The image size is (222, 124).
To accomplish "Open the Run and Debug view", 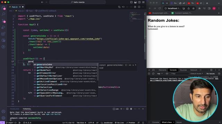I will click(3, 27).
